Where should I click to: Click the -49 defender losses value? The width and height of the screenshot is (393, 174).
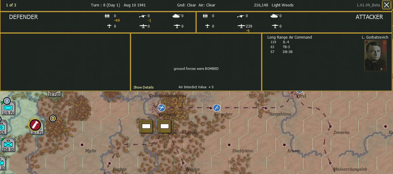click(x=116, y=21)
